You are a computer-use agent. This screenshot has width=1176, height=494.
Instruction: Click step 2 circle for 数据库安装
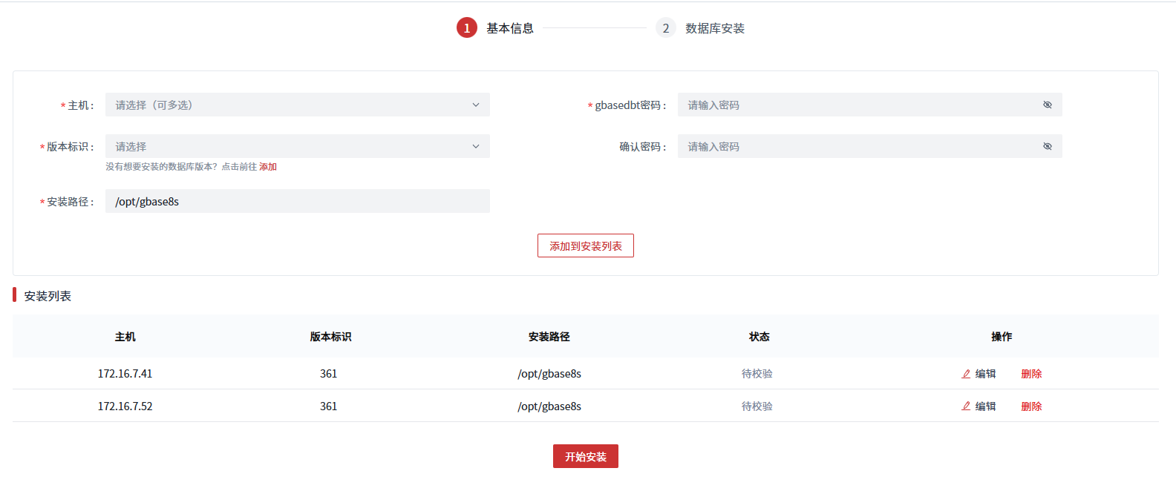pyautogui.click(x=666, y=28)
